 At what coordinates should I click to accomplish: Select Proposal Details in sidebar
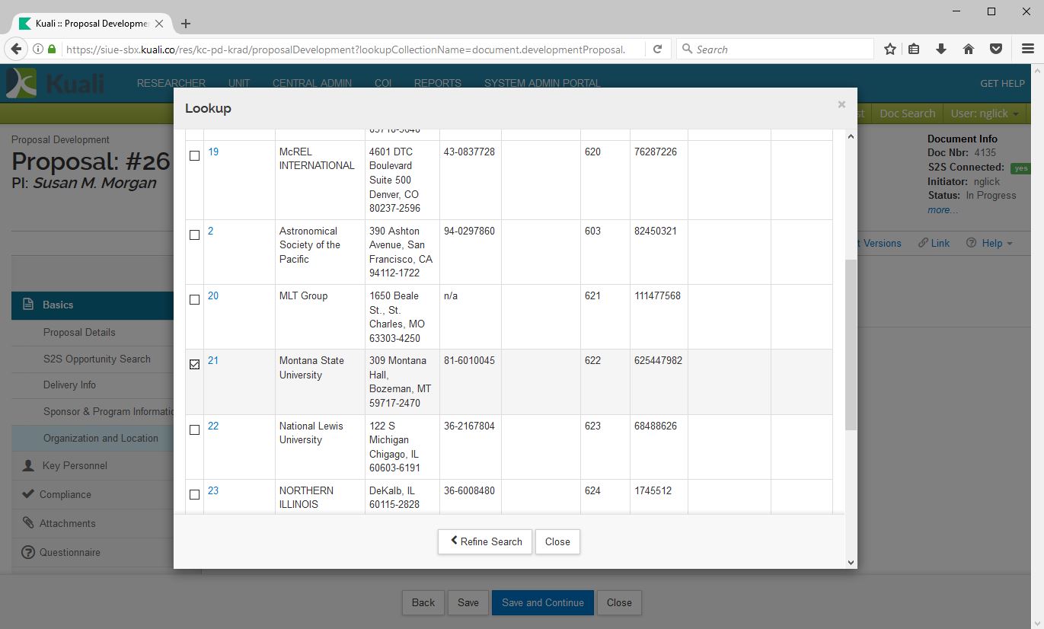[79, 332]
